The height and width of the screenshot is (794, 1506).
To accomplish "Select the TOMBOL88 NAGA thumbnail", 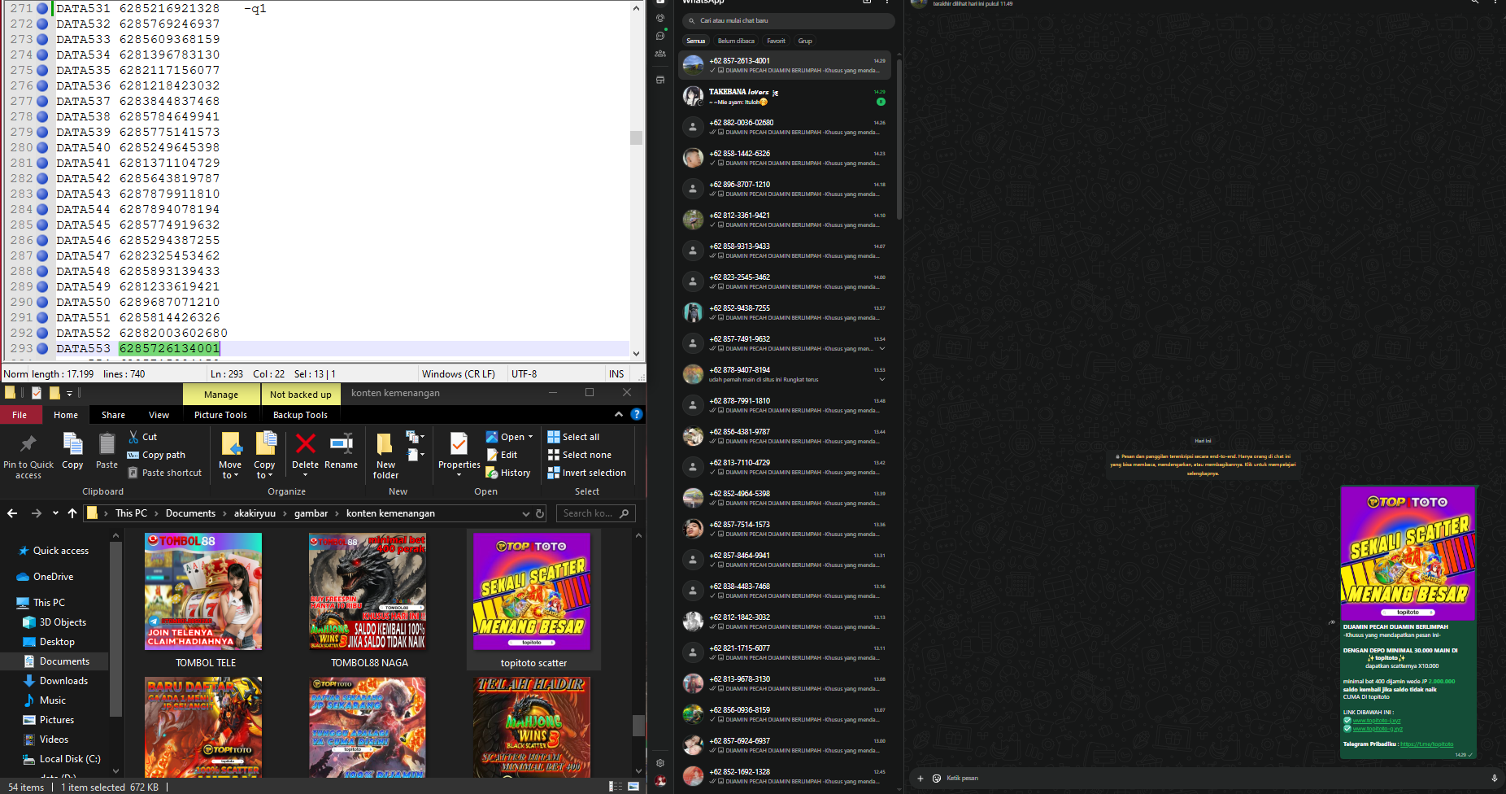I will pos(368,591).
